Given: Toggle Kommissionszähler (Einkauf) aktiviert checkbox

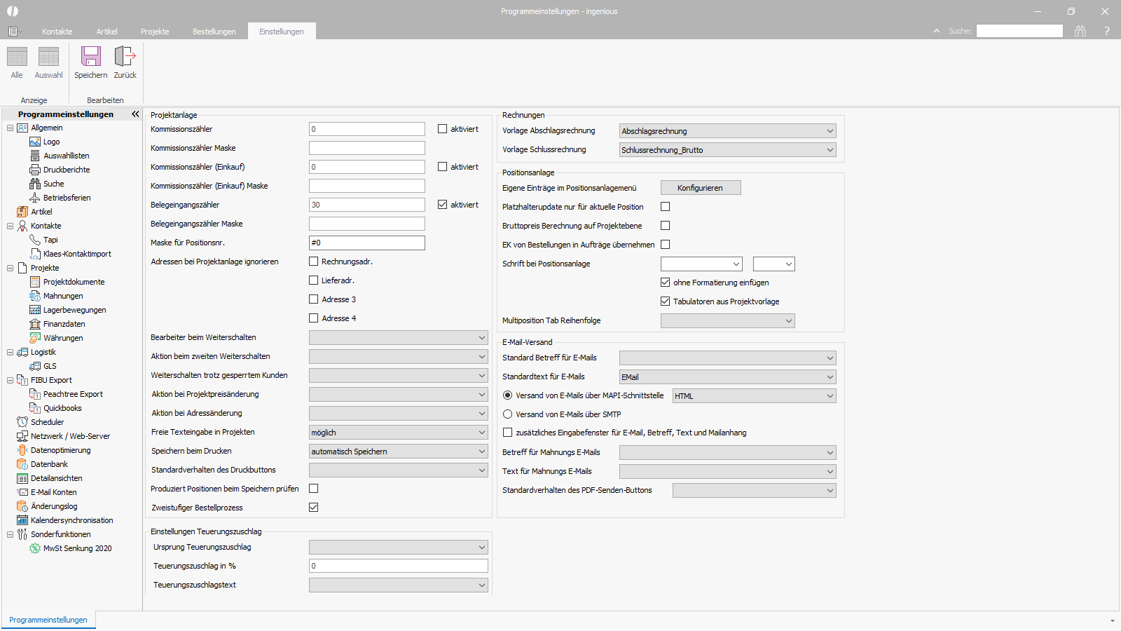Looking at the screenshot, I should (442, 167).
